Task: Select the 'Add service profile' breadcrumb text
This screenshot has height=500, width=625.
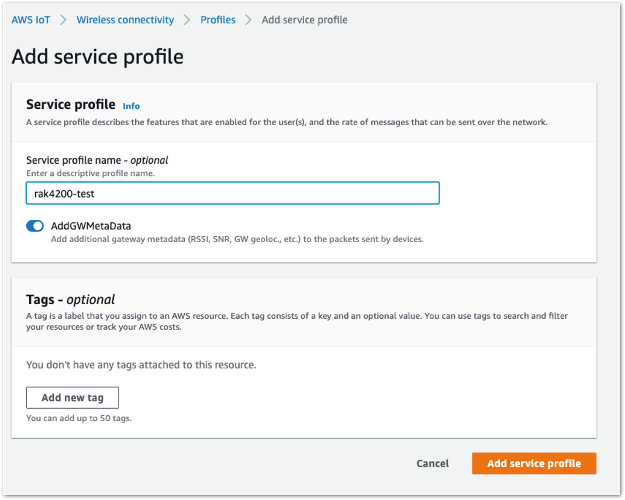Action: 305,20
